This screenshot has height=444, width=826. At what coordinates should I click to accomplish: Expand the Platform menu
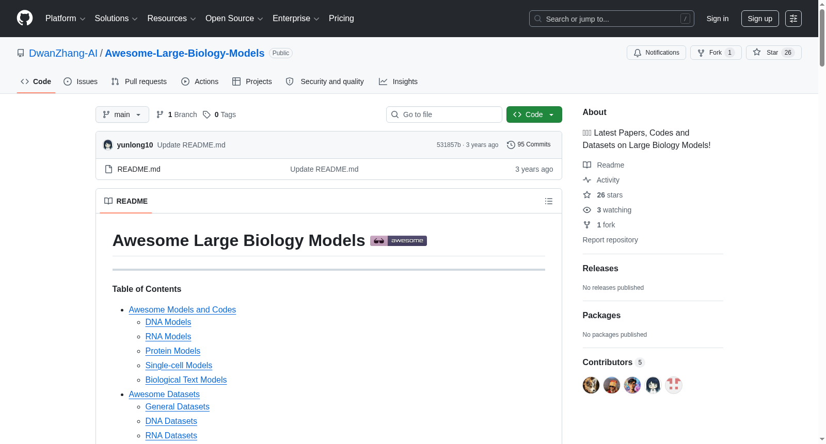pyautogui.click(x=65, y=19)
